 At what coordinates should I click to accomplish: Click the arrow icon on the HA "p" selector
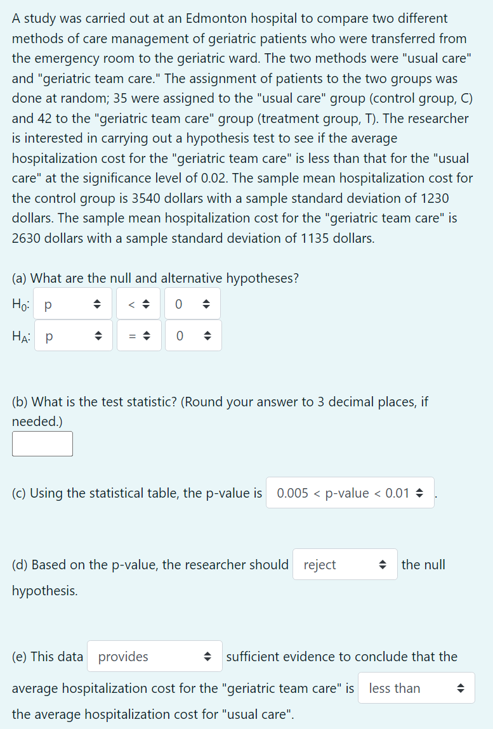tap(99, 335)
